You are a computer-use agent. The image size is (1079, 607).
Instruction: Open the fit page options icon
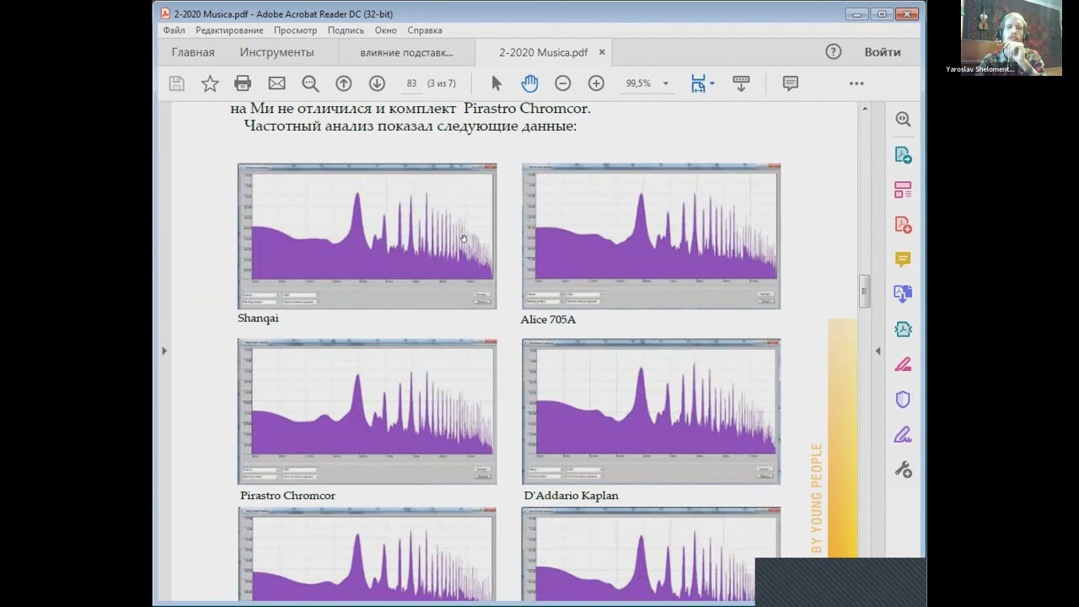698,83
